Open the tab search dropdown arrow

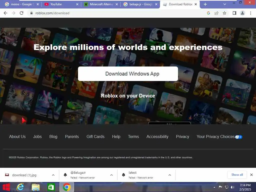225,4
